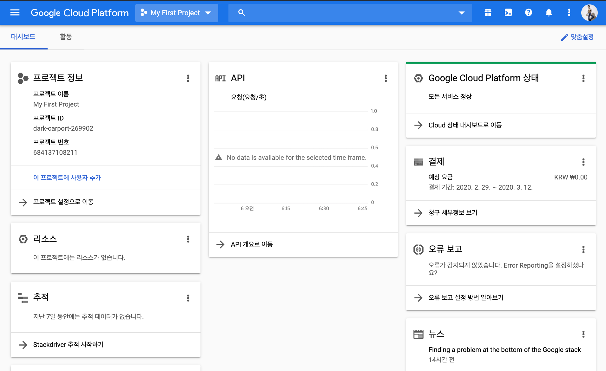Open the API card options menu
Viewport: 606px width, 371px height.
pyautogui.click(x=386, y=78)
